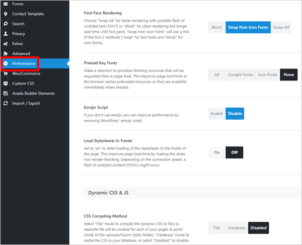Click the magnifier icon beside Search
Image resolution: width=302 pixels, height=245 pixels.
(6, 24)
